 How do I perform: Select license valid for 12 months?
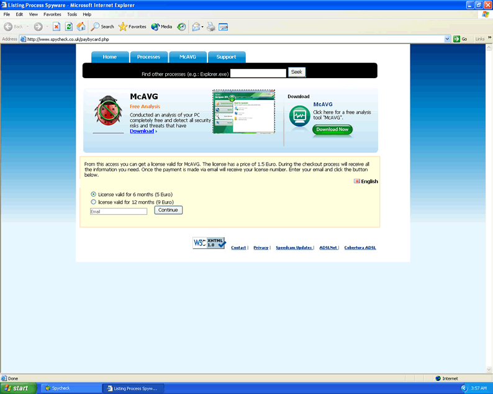coord(94,202)
